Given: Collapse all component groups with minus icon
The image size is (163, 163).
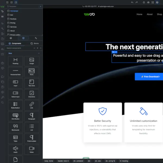Looking at the screenshot, I should pyautogui.click(x=41, y=48).
